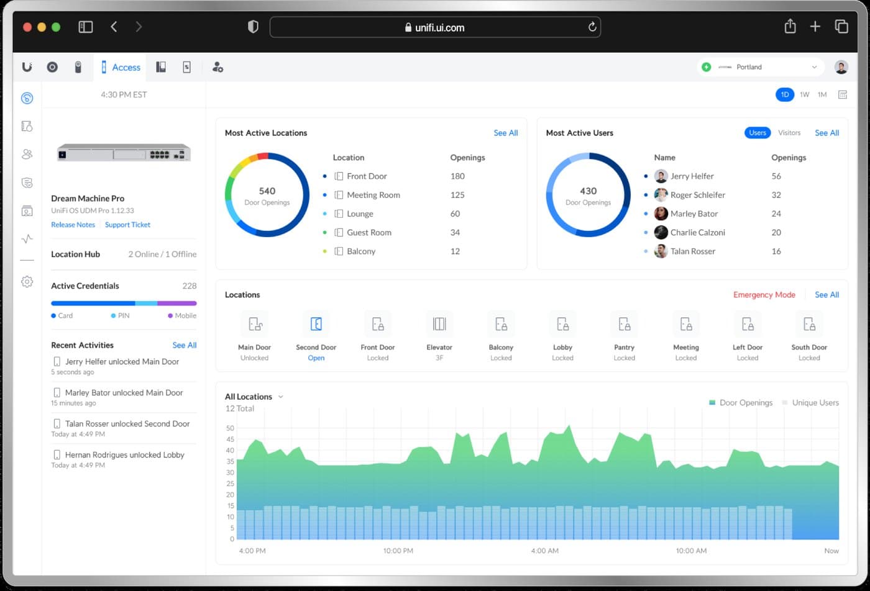Open the custom date calendar icon
Image resolution: width=870 pixels, height=591 pixels.
coord(843,94)
